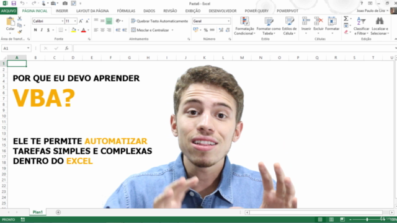Apply percent style format
Image resolution: width=397 pixels, height=223 pixels.
(x=206, y=30)
